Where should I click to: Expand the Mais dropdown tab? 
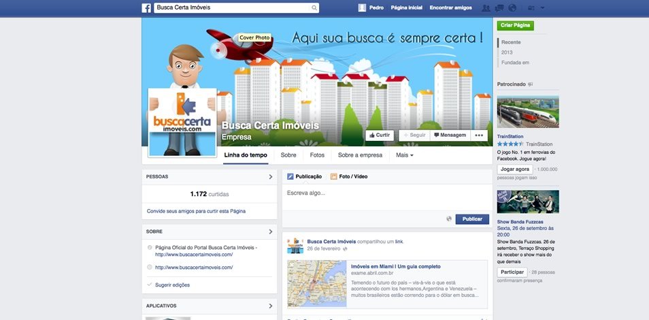tap(404, 155)
